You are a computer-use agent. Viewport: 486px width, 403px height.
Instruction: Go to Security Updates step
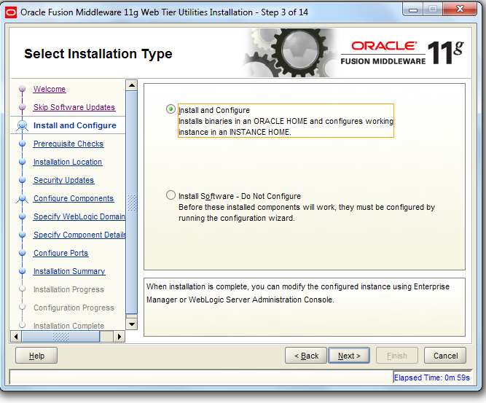(63, 180)
